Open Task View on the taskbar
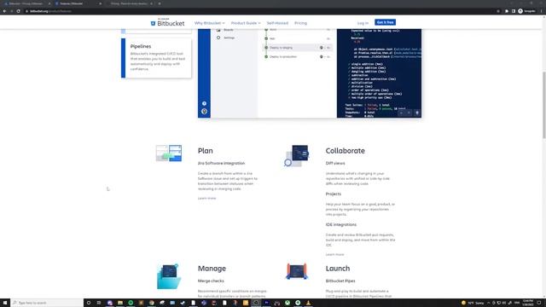The width and height of the screenshot is (546, 307). coord(99,303)
